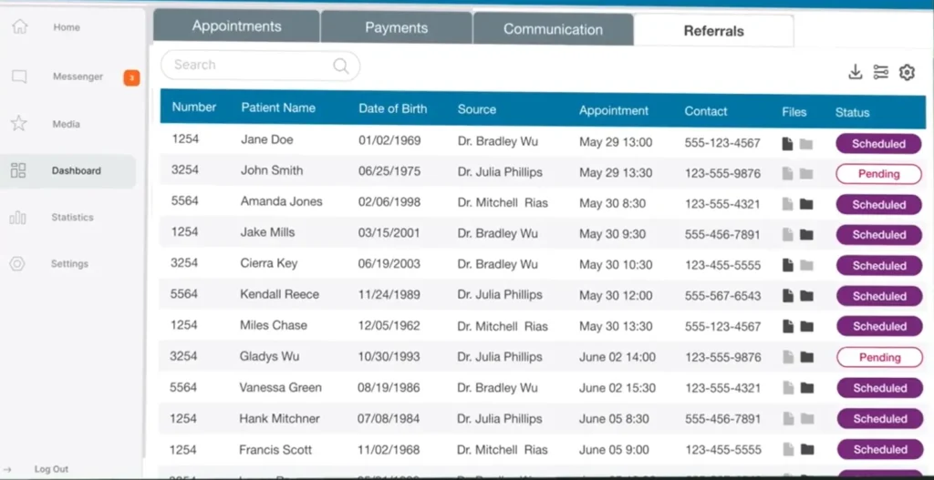Screen dimensions: 934x480
Task: Sort by the Date of Birth header
Action: (392, 109)
